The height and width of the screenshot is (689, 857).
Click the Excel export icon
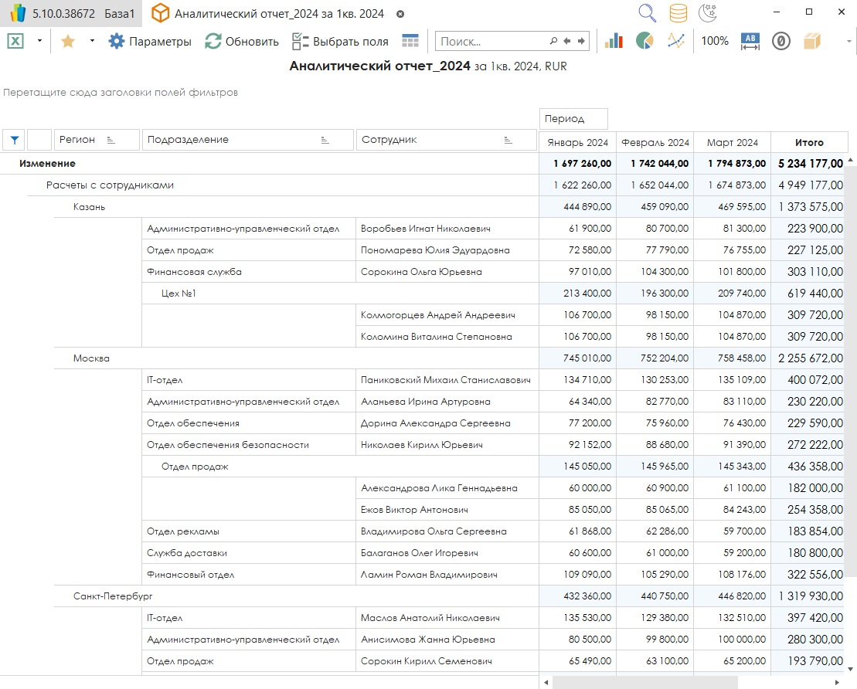(15, 42)
